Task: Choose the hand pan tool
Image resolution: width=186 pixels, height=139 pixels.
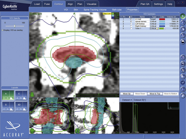Action: tap(183, 29)
